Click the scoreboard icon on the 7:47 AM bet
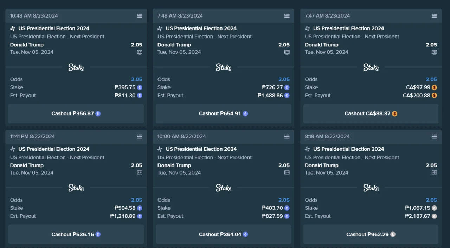Viewport: 450px width, 248px height. [434, 52]
